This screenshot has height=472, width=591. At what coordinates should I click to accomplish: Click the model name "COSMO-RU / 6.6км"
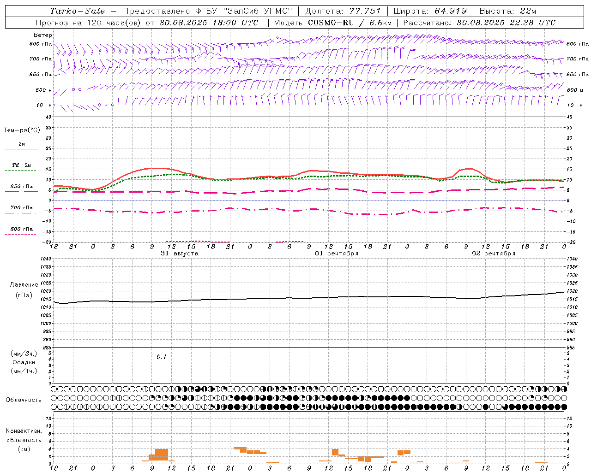[x=350, y=23]
